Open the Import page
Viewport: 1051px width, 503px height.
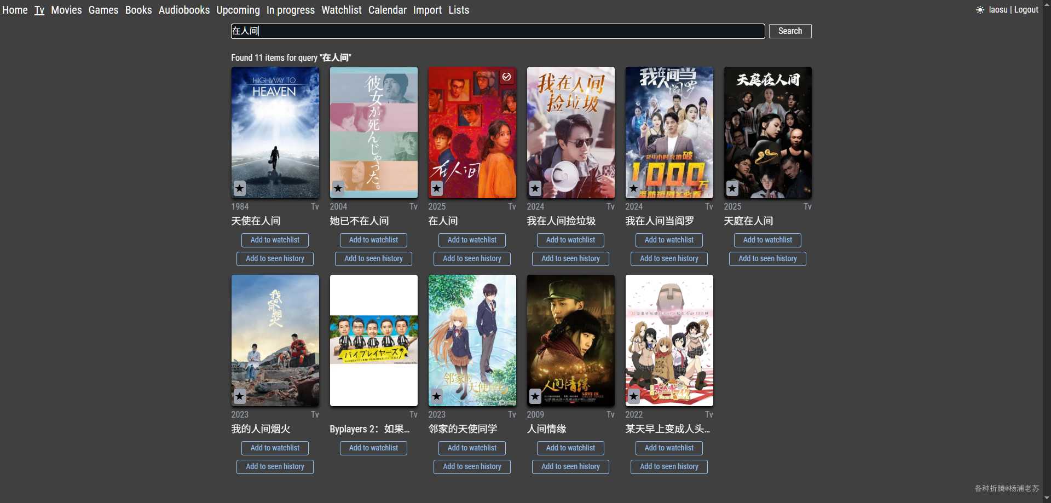(428, 10)
